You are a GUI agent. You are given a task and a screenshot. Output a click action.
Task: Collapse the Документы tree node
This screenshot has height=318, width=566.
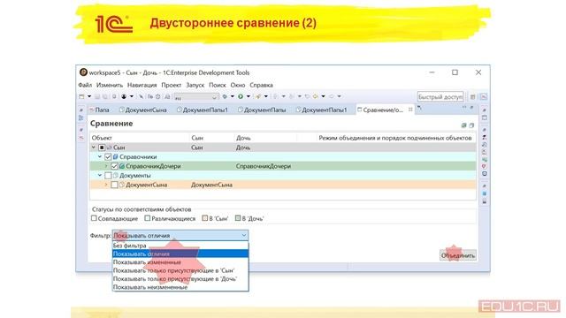pos(100,176)
